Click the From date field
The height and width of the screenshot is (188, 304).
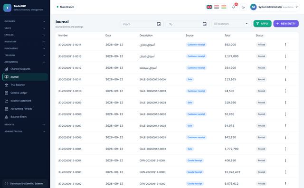[142, 24]
